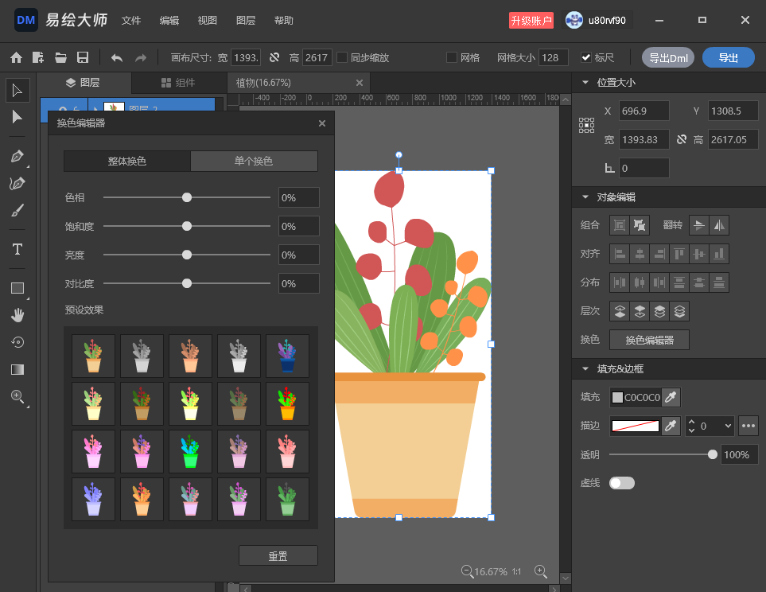The width and height of the screenshot is (766, 592).
Task: Select the Pen tool in left toolbar
Action: point(17,157)
